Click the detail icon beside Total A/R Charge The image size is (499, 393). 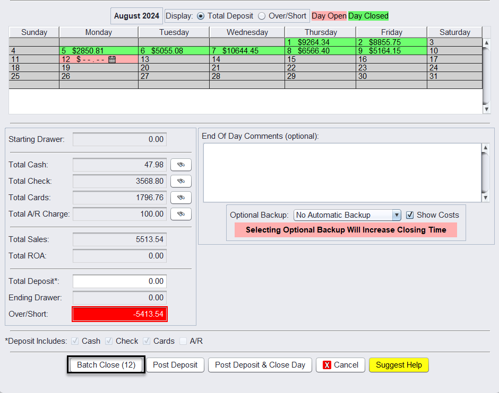click(180, 214)
